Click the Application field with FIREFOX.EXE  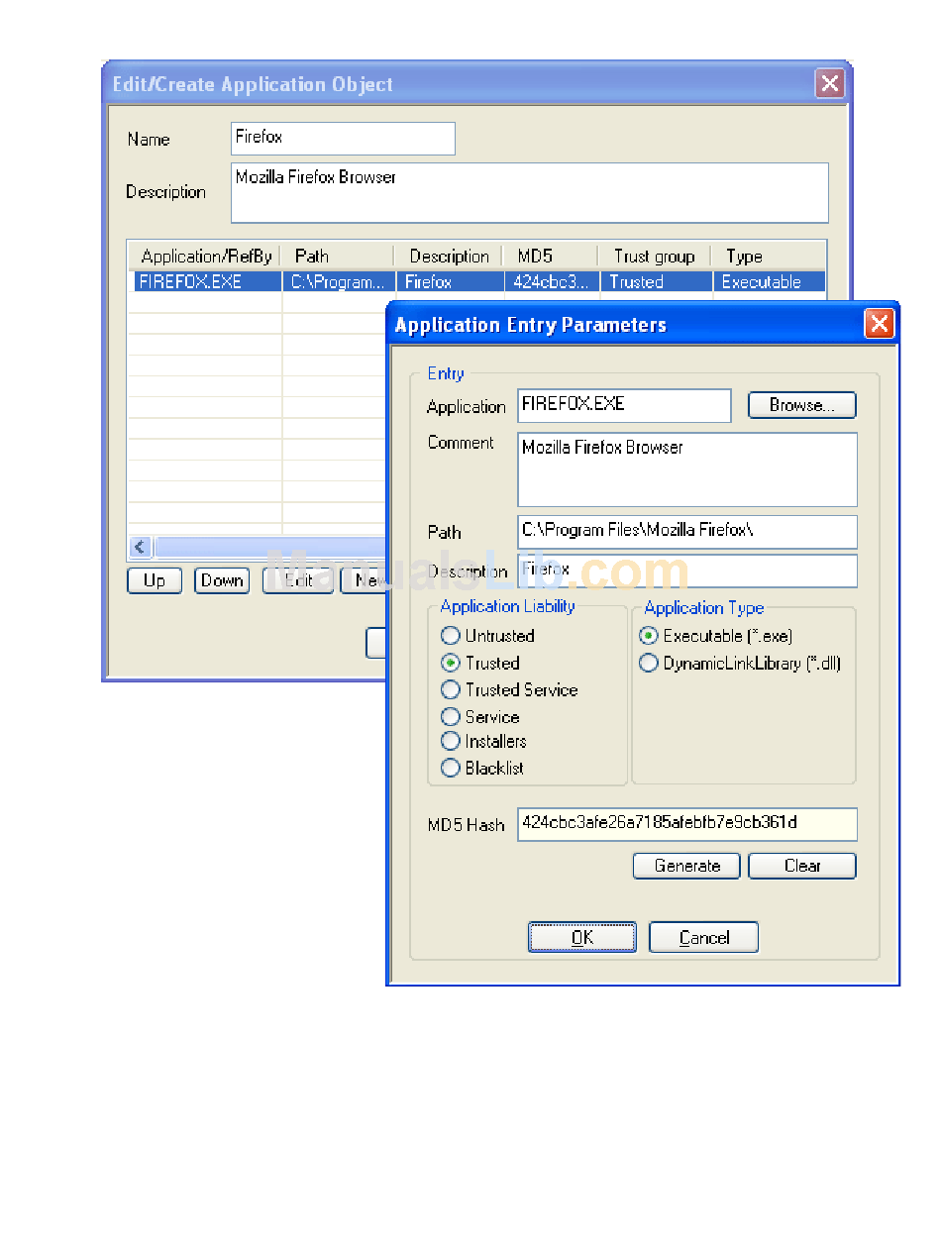click(624, 405)
